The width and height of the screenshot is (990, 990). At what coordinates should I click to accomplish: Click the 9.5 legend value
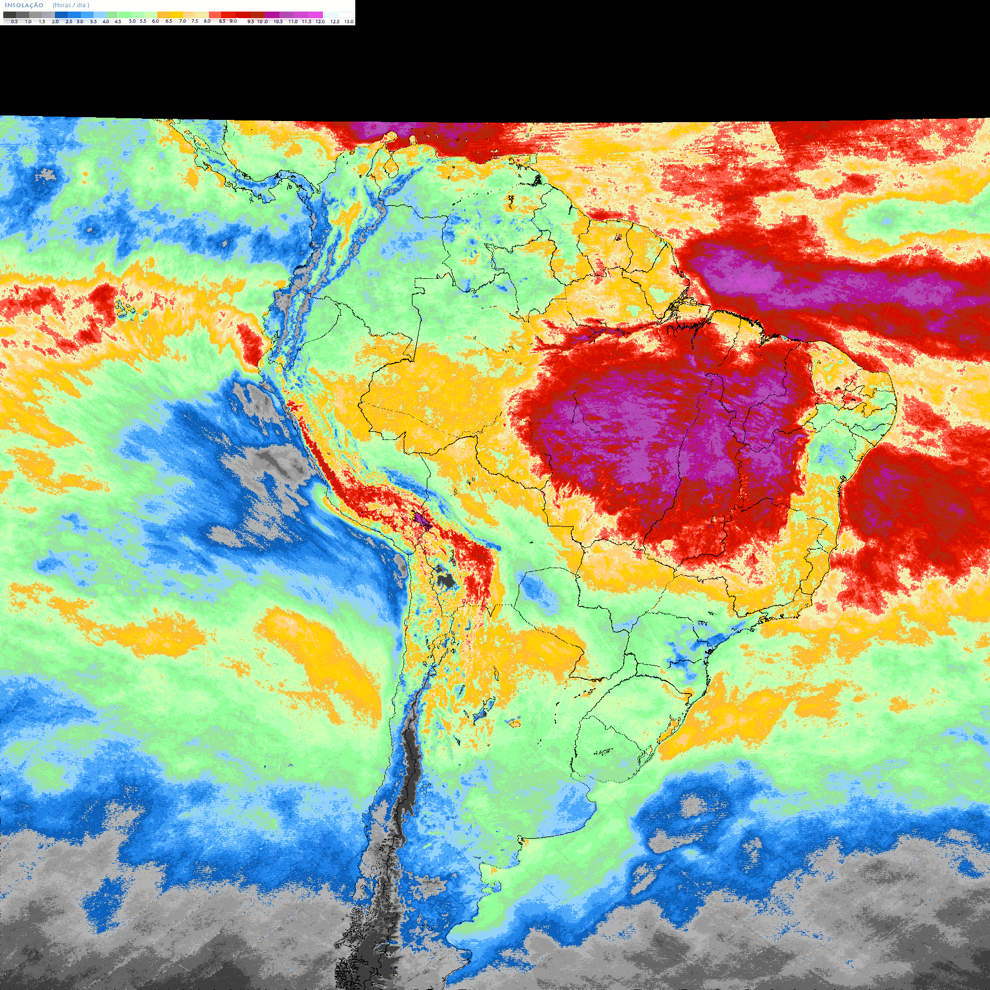pos(251,21)
